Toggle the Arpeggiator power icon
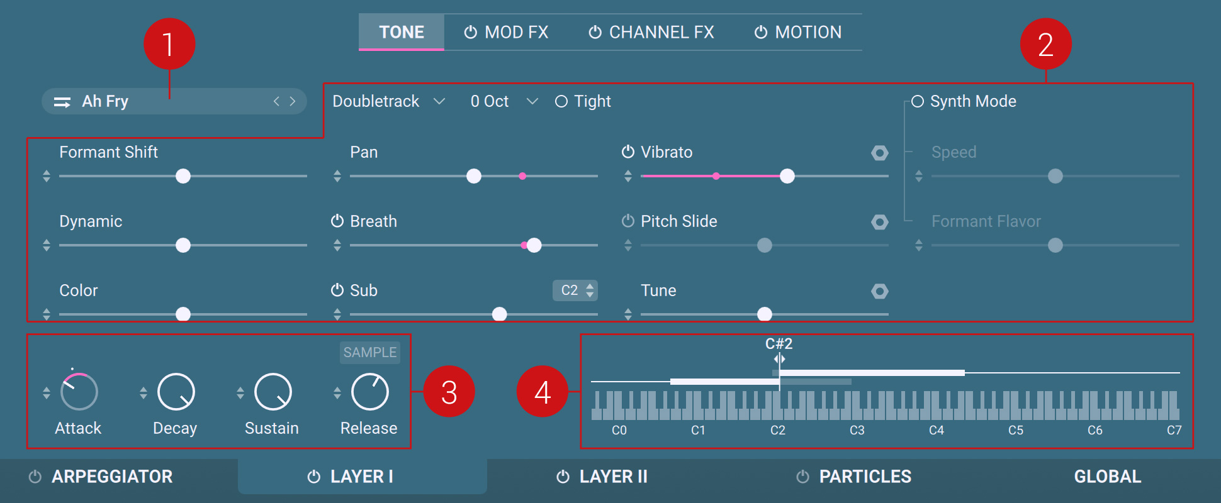1221x503 pixels. point(35,477)
